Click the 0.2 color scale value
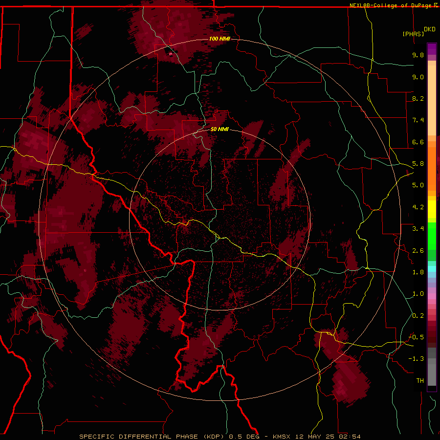 coord(418,316)
